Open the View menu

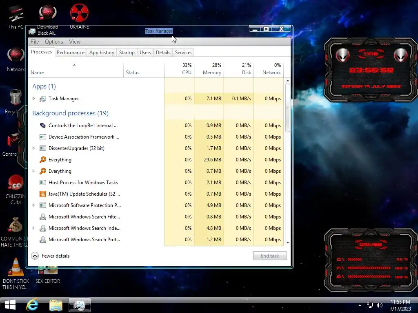tap(75, 42)
